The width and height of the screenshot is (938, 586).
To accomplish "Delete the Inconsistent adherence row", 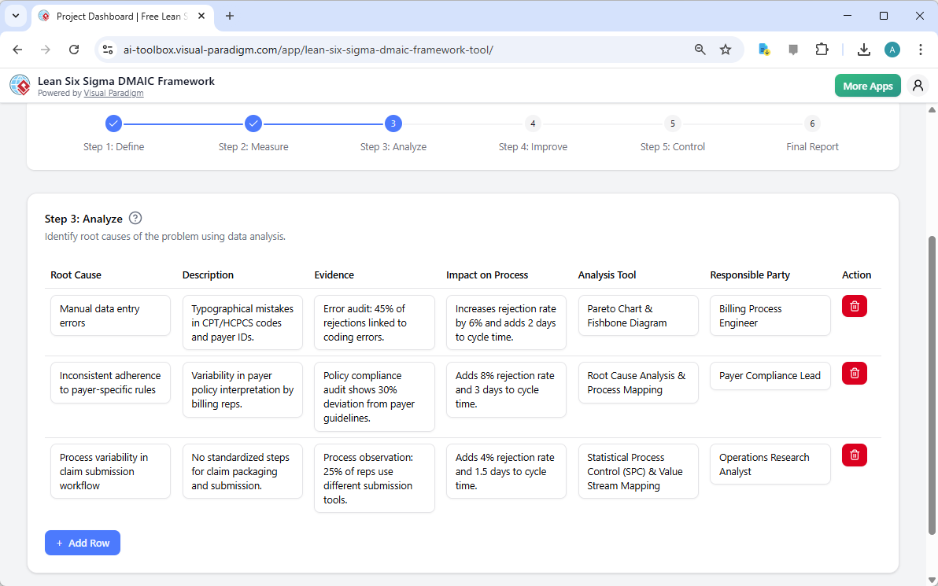I will (854, 373).
